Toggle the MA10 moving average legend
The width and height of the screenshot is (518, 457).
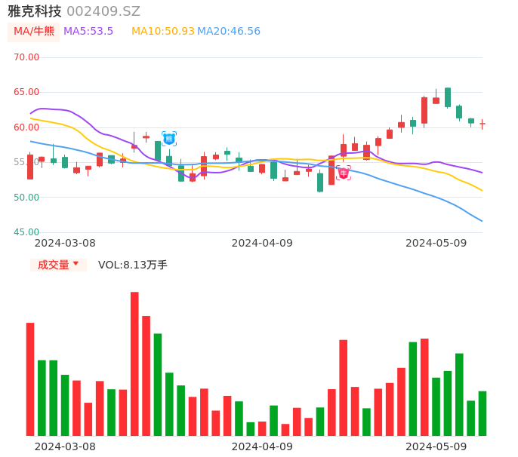(162, 32)
